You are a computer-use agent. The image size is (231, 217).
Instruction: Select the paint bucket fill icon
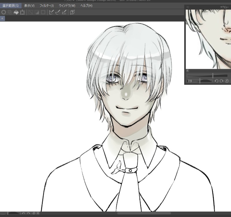click(x=16, y=12)
